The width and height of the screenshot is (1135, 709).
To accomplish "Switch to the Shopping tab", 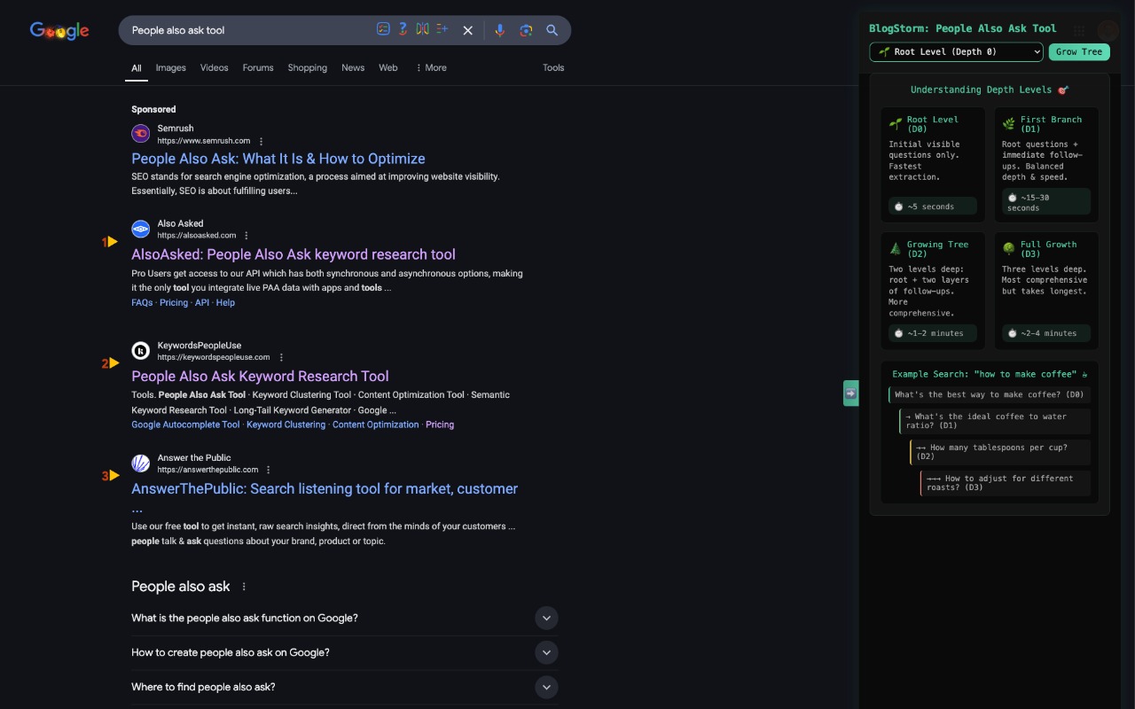I will point(308,67).
